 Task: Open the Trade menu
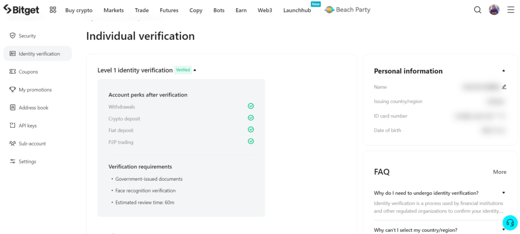click(142, 10)
